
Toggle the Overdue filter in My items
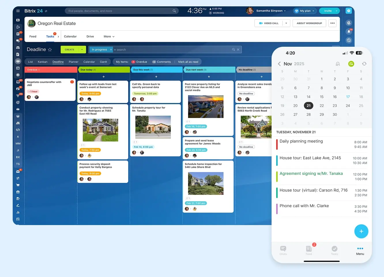point(139,62)
